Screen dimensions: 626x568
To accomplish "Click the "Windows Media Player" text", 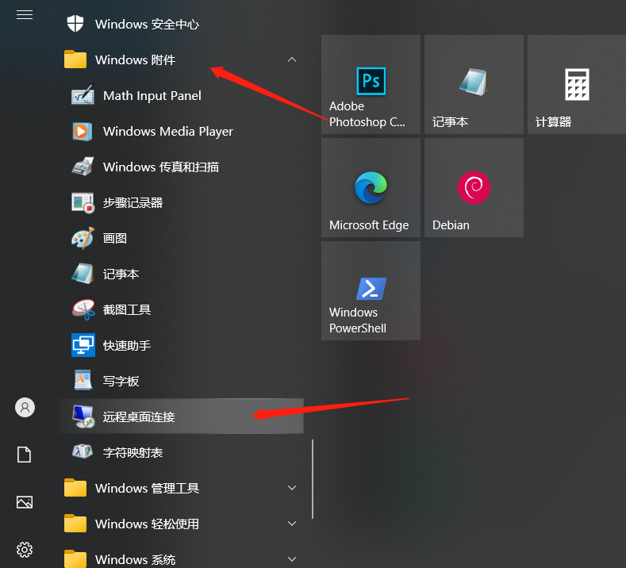I will click(x=168, y=132).
